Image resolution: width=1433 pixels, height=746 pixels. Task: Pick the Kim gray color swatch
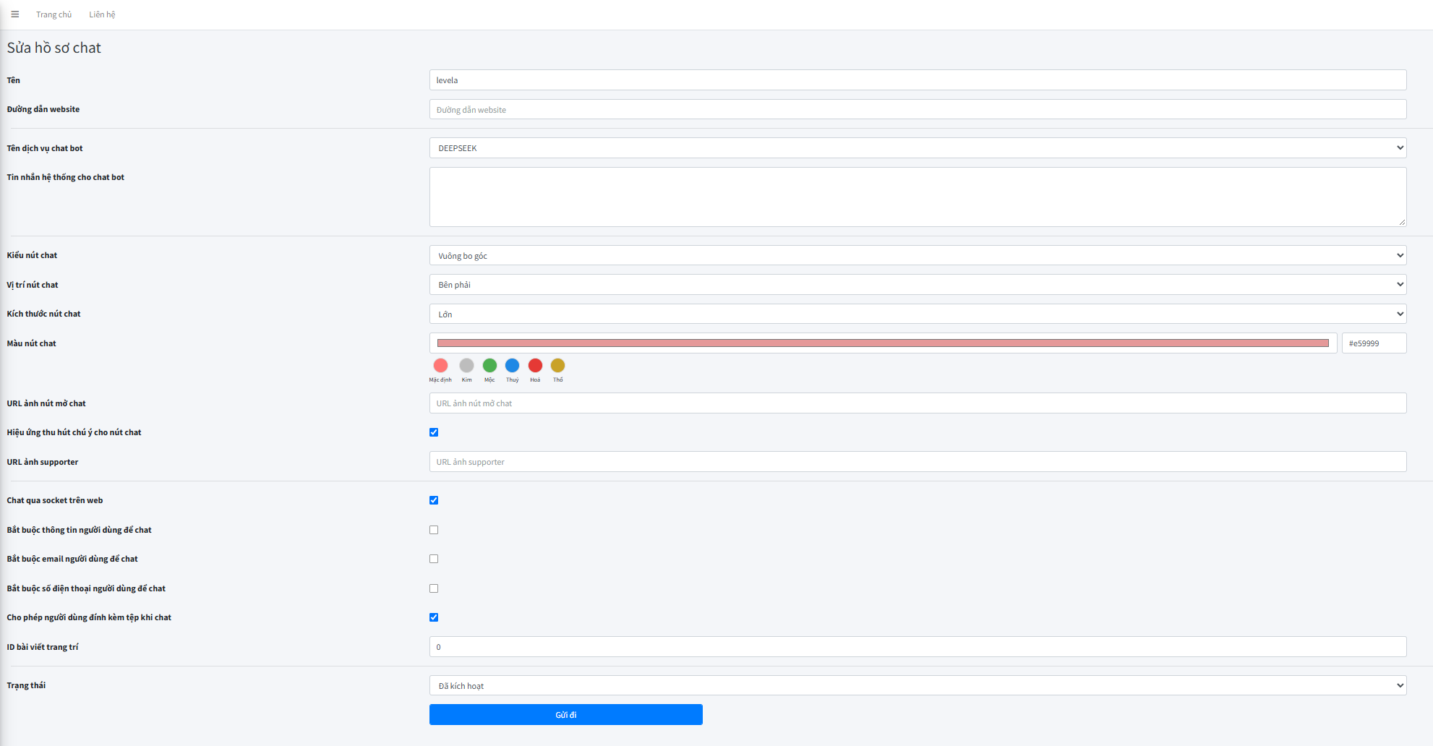coord(466,366)
